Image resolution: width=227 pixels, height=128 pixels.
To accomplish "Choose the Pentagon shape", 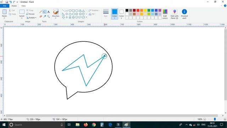I will tap(70, 14).
